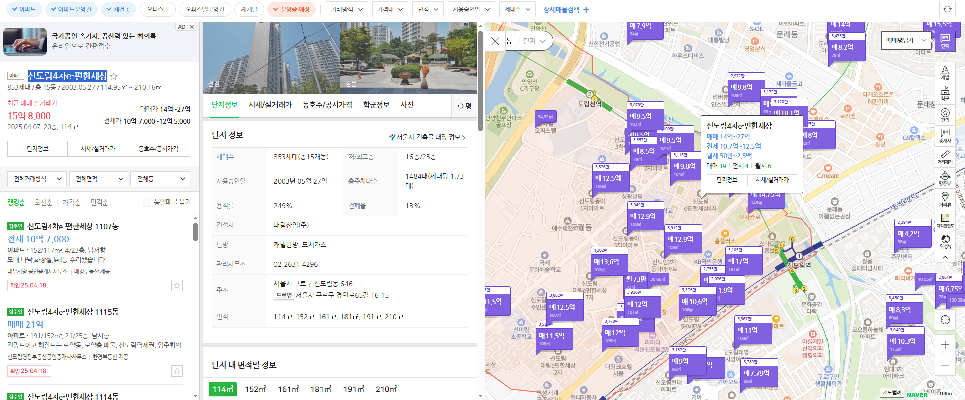Click the NAVER logo on map
Viewport: 965px width, 400px height.
[x=917, y=394]
